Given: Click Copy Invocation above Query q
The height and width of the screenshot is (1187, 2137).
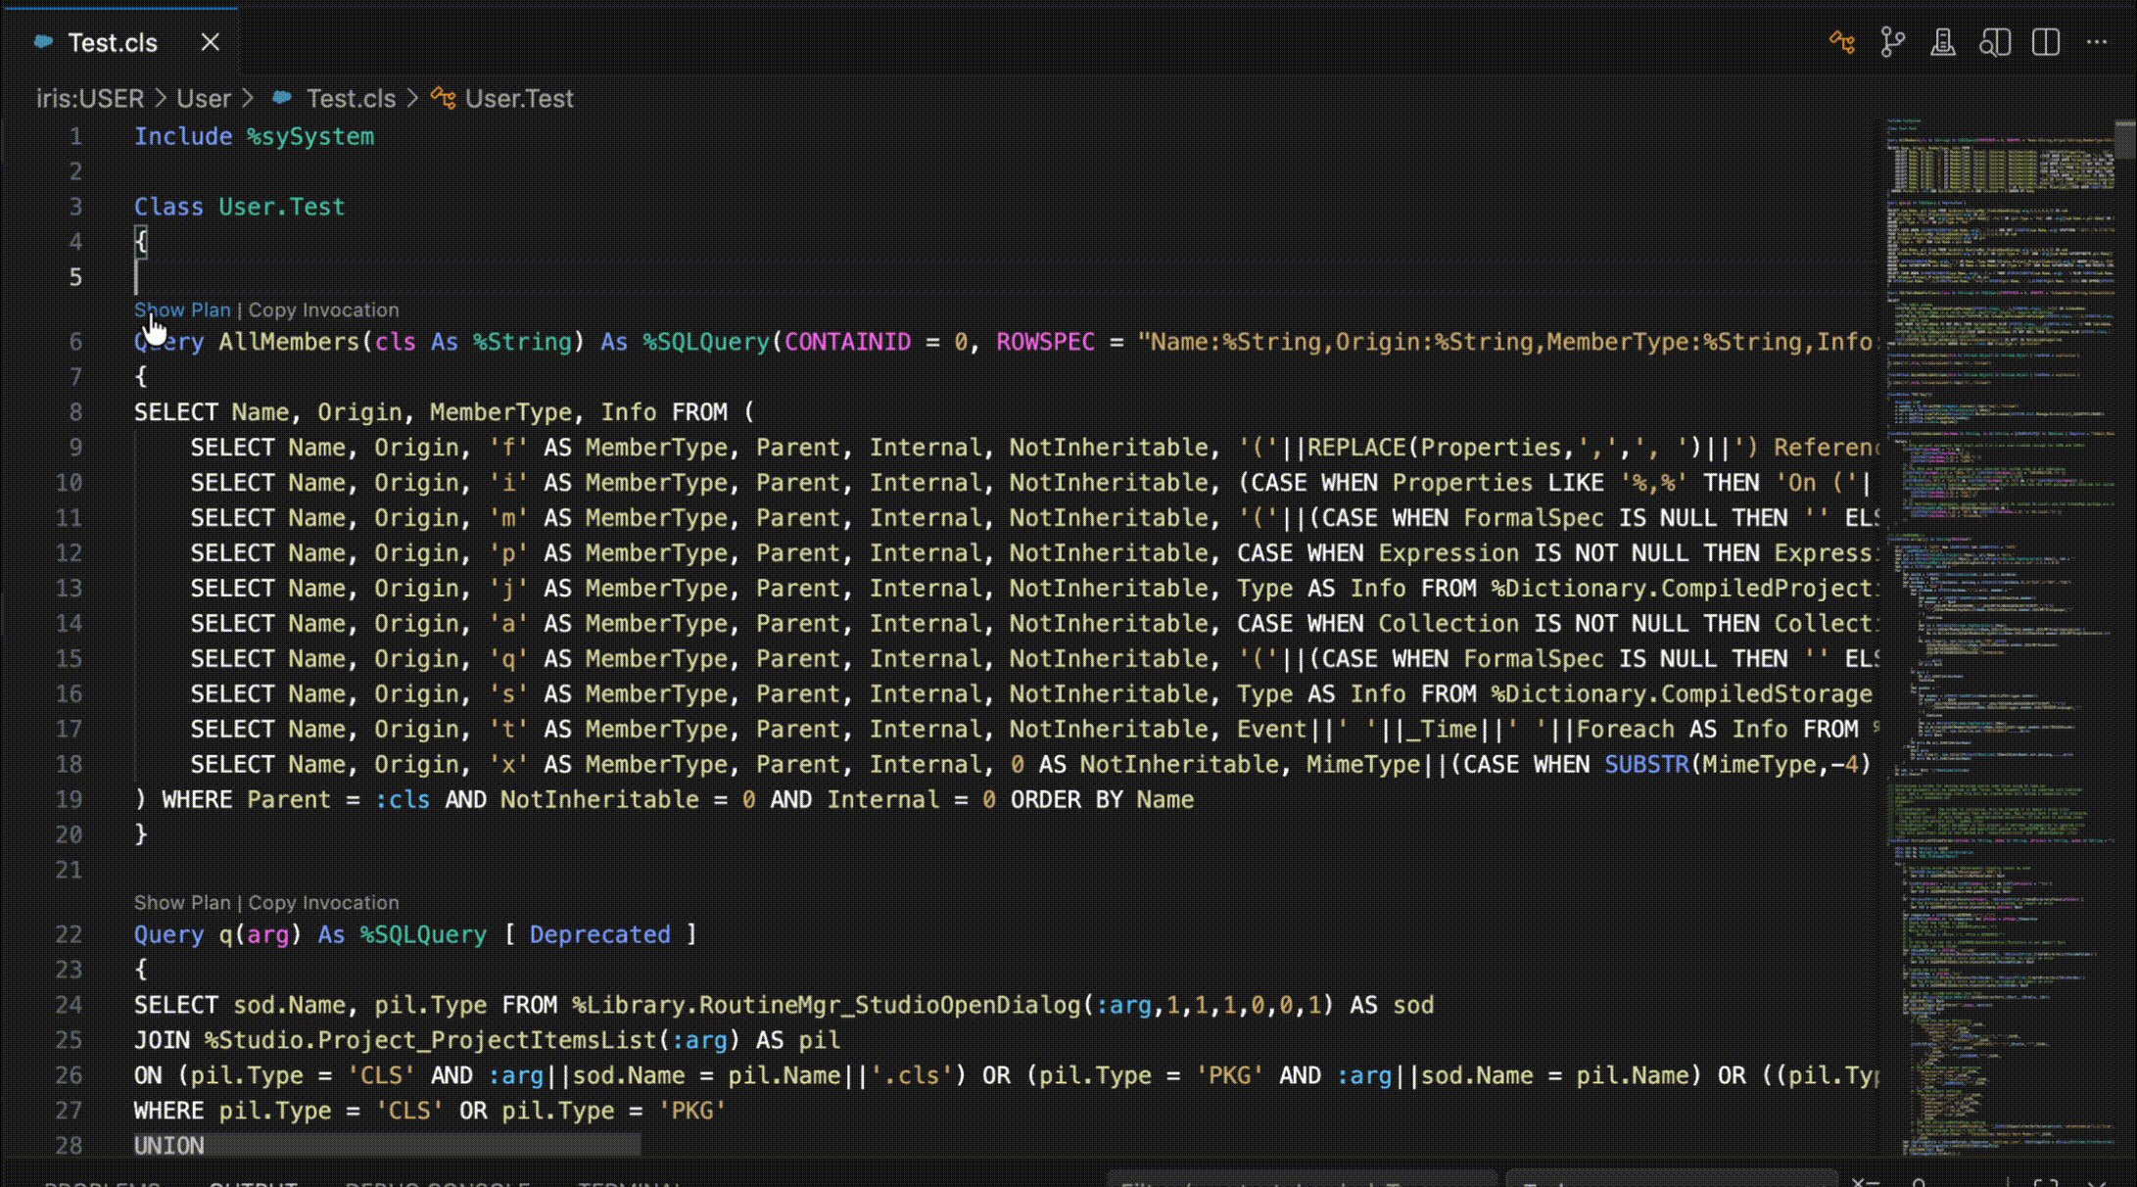Looking at the screenshot, I should (x=323, y=902).
